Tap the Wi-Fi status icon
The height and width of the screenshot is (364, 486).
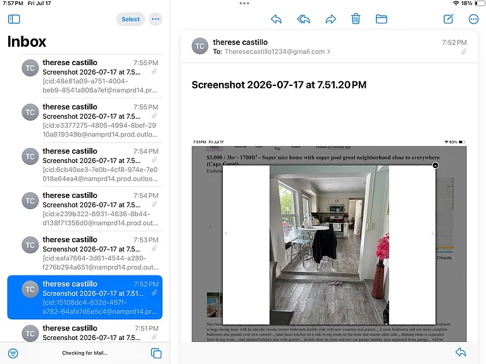pyautogui.click(x=456, y=3)
